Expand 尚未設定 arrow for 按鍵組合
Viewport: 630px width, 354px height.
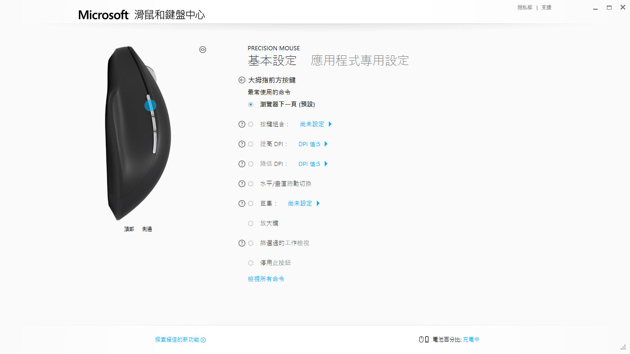[330, 124]
